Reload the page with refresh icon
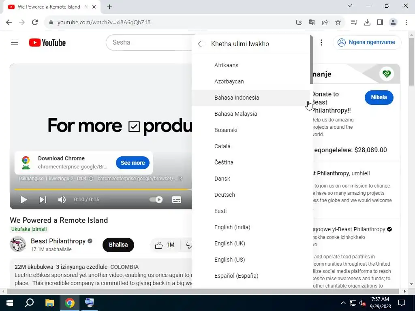415x311 pixels. pyautogui.click(x=35, y=22)
